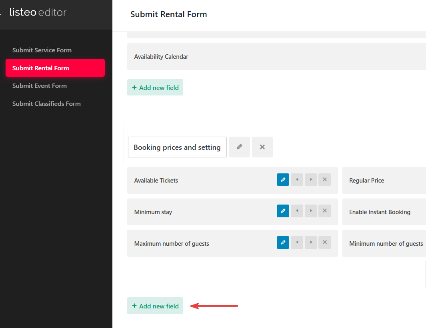The width and height of the screenshot is (426, 328).
Task: Move Available Tickets field left
Action: (x=297, y=180)
